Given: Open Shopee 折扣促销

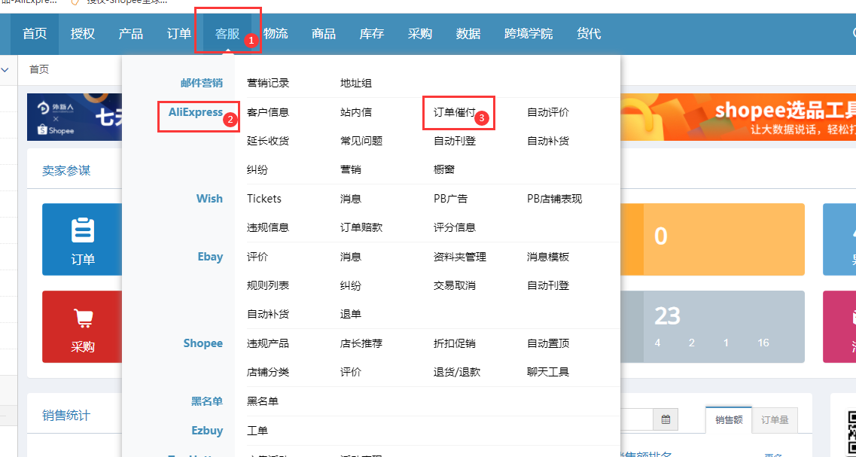Looking at the screenshot, I should point(454,343).
